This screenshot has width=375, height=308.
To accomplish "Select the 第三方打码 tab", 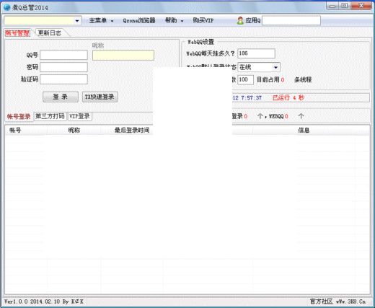I will tap(50, 116).
